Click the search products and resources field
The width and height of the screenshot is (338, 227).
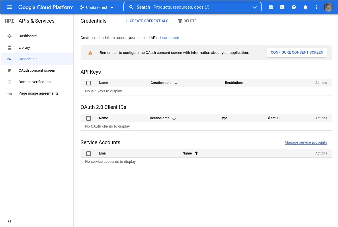189,7
